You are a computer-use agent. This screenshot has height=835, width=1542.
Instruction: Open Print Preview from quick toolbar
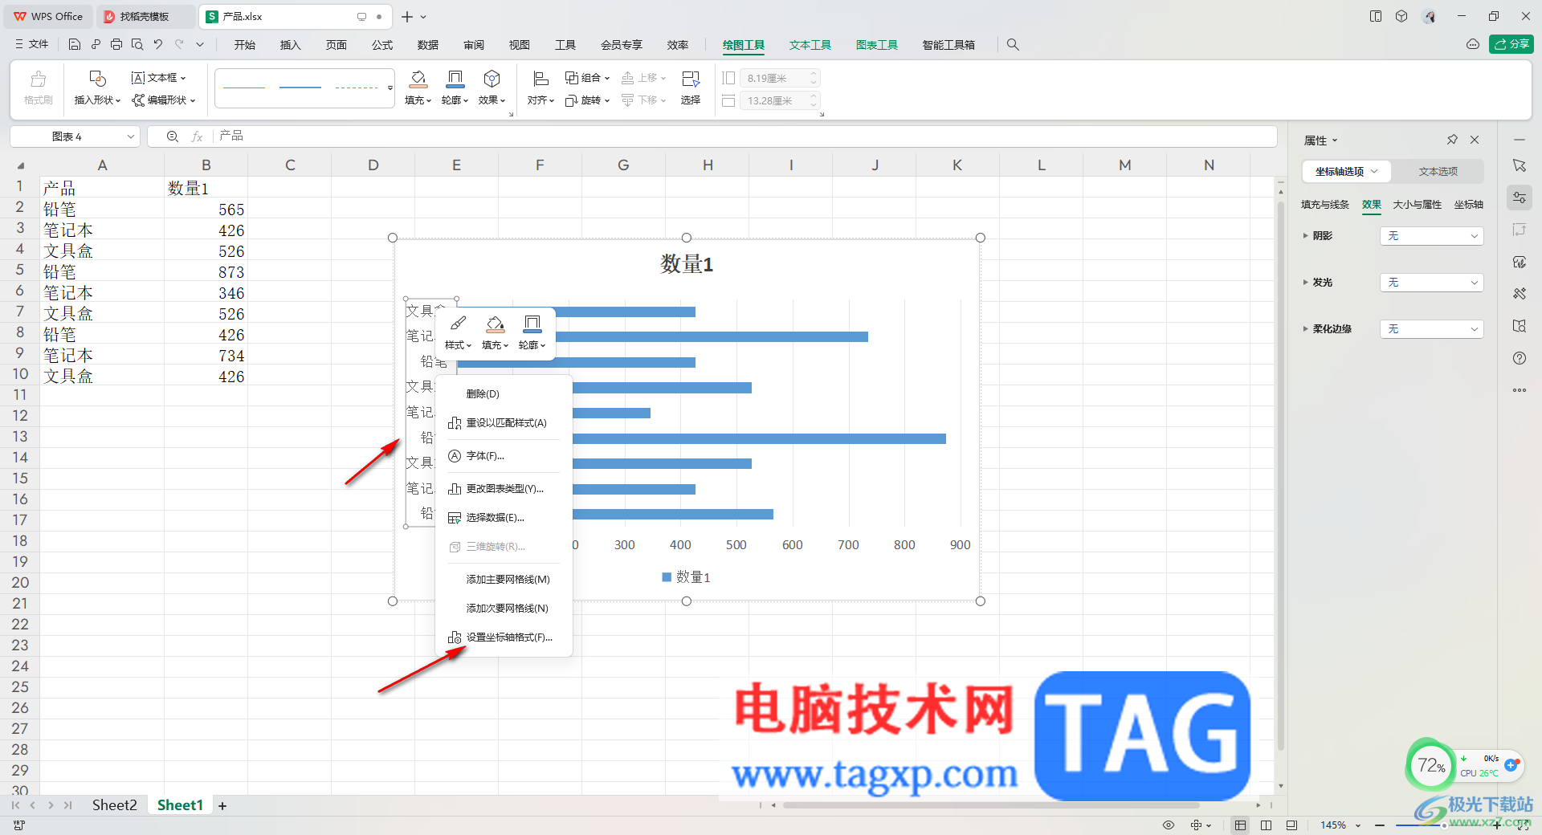137,45
